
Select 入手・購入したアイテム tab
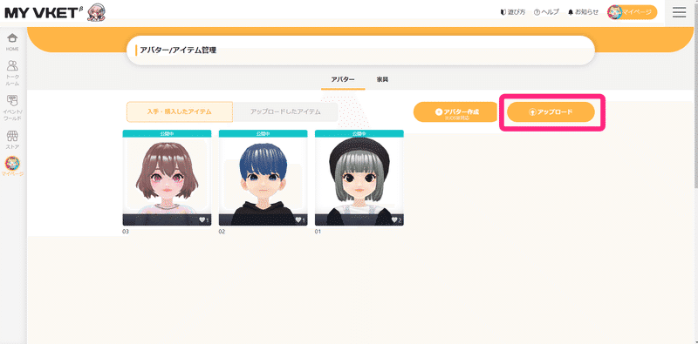[180, 112]
